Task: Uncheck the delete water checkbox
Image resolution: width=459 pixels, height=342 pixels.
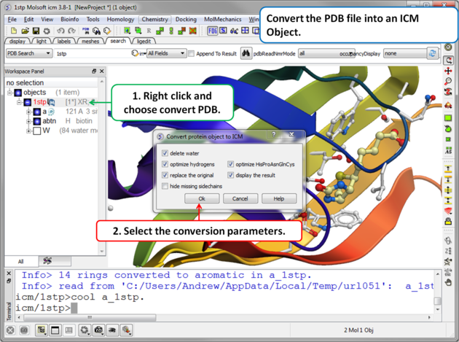Action: (x=165, y=154)
